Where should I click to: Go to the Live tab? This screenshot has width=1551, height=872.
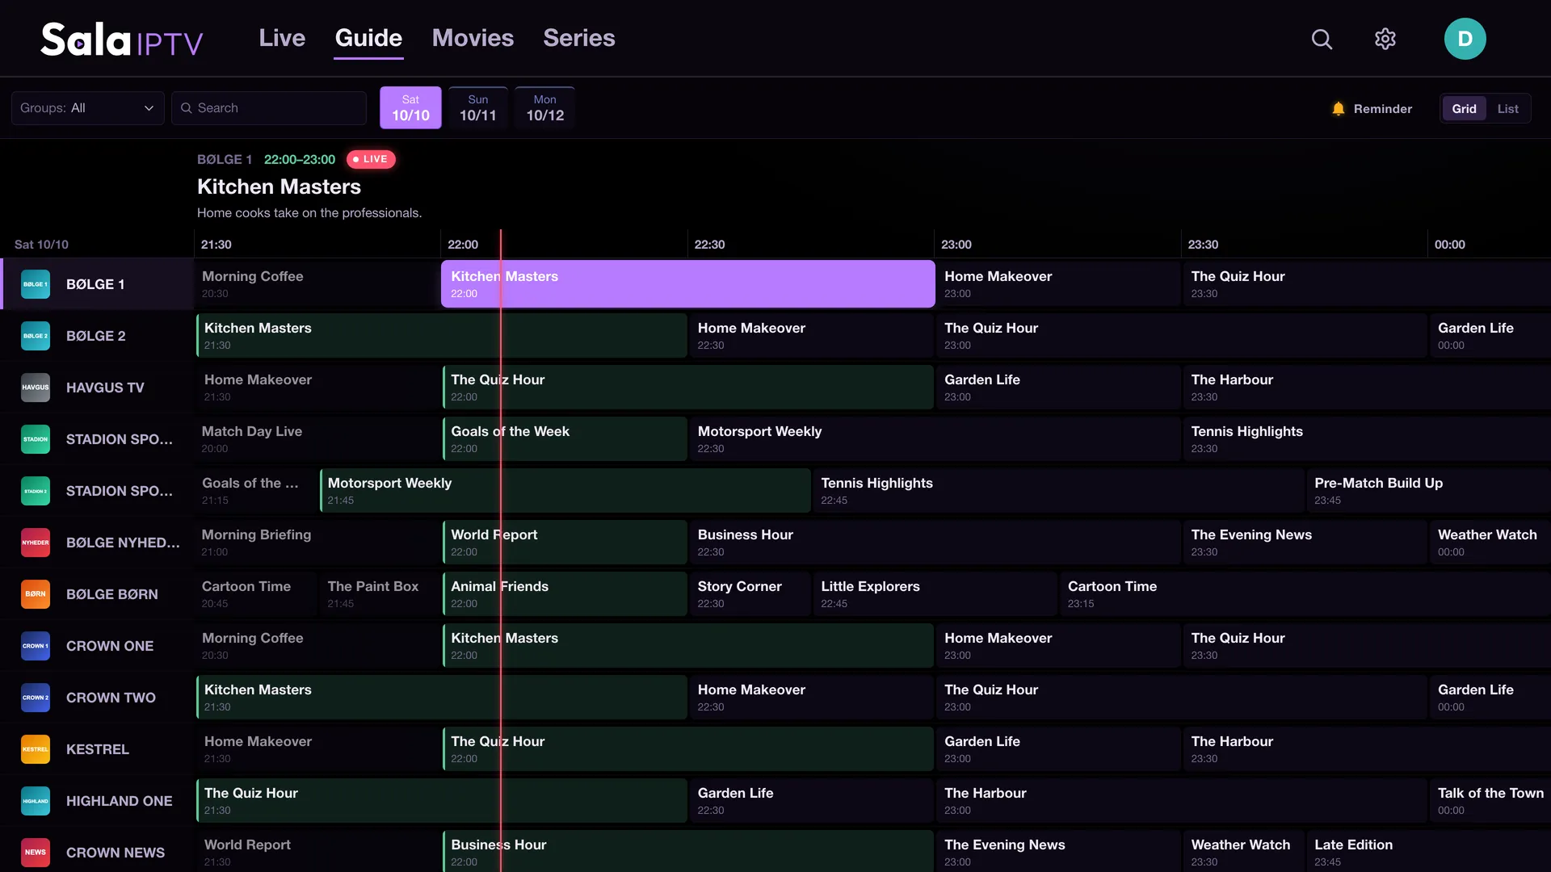[282, 38]
